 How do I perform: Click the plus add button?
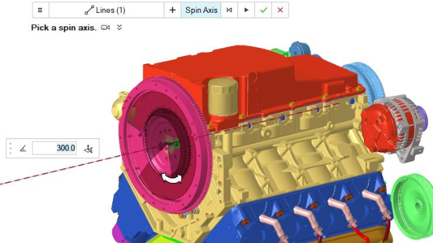[173, 10]
